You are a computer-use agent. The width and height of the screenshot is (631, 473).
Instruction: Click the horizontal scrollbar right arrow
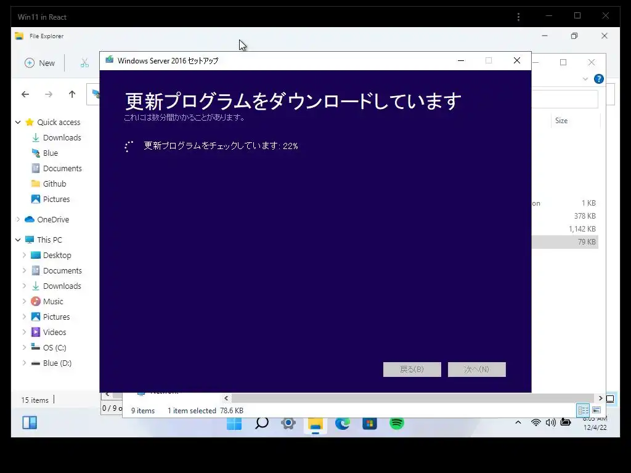600,398
